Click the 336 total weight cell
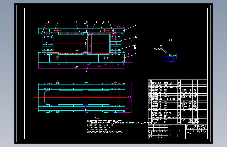This screenshot has height=147, width=227. click(195, 92)
